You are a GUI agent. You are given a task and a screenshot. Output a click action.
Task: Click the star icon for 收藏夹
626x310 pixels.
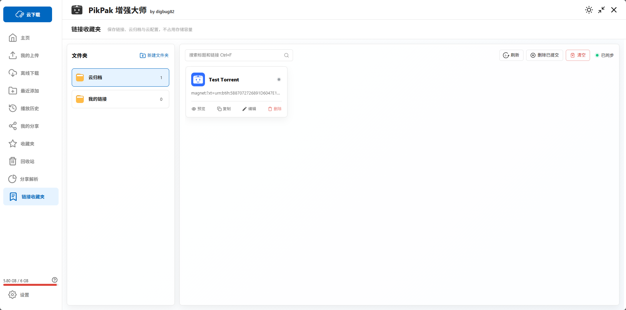[13, 144]
